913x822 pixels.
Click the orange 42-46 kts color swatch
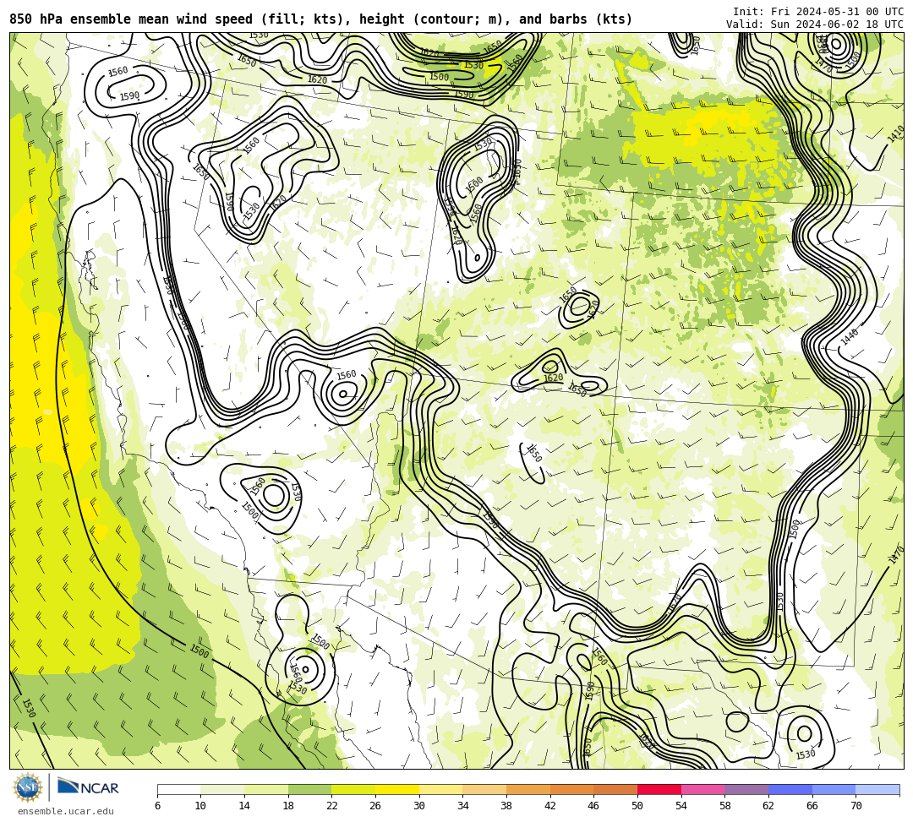571,789
